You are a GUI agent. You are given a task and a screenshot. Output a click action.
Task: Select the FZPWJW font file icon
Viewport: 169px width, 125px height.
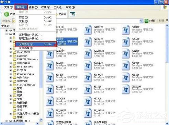coord(125,65)
